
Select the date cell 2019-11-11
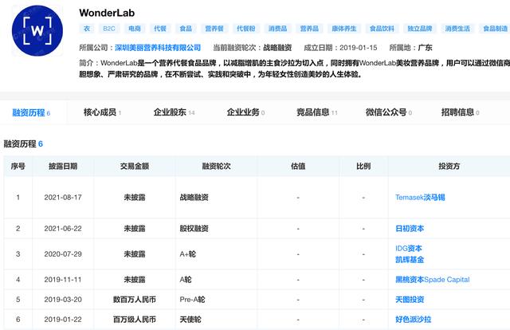pos(63,280)
